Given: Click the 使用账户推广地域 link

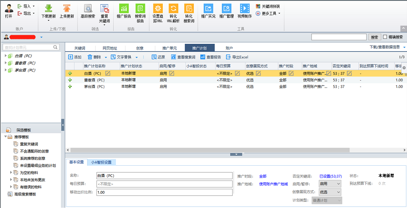Looking at the screenshot, I should (273, 184).
